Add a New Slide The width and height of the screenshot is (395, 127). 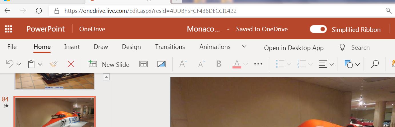click(x=109, y=64)
